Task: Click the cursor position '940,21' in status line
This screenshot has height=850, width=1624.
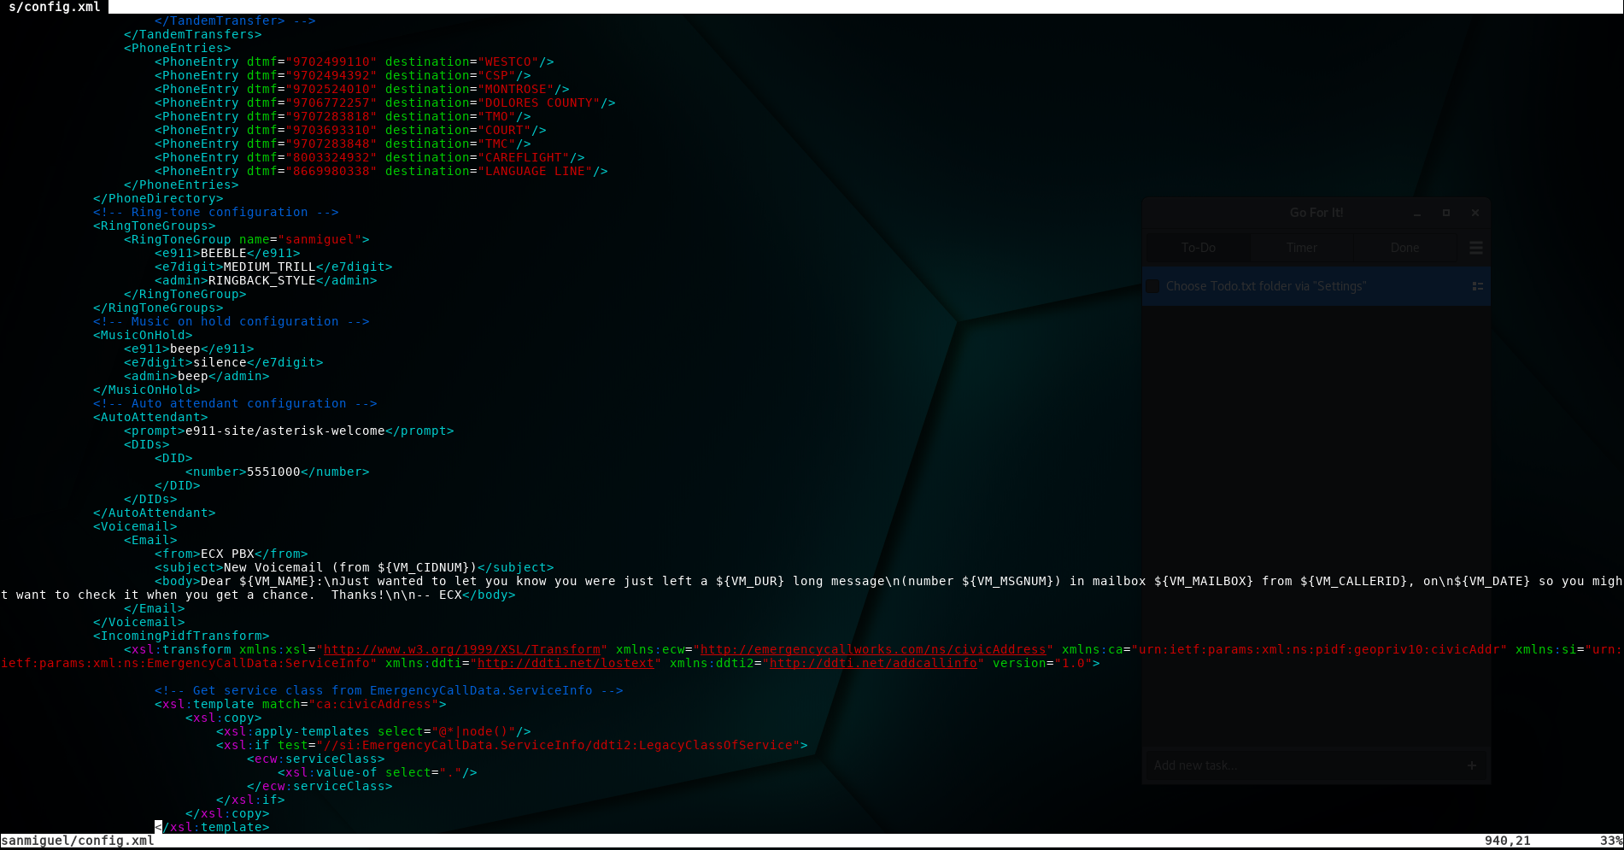Action: click(x=1508, y=841)
